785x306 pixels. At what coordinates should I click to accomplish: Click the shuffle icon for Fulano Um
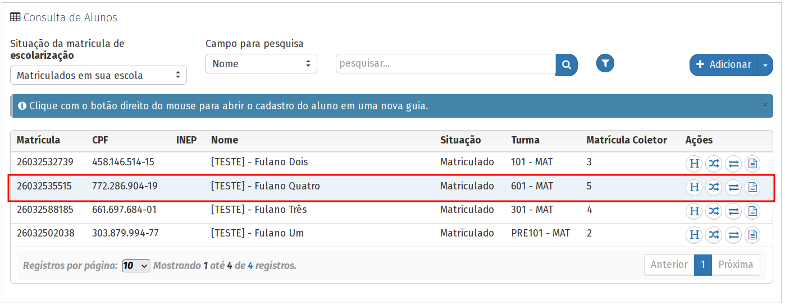(x=714, y=235)
